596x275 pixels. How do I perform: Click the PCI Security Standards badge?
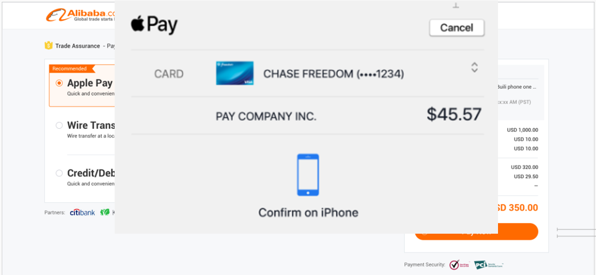point(488,265)
